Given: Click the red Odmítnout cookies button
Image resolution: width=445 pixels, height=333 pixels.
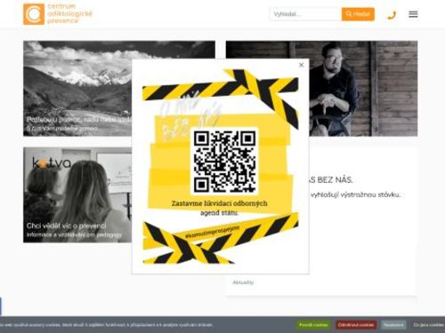Looking at the screenshot, I should point(356,325).
